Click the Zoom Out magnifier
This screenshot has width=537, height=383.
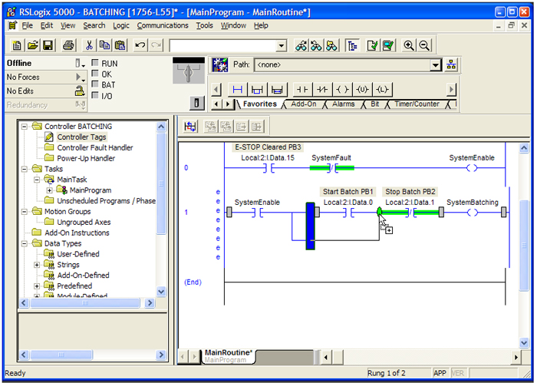(424, 45)
